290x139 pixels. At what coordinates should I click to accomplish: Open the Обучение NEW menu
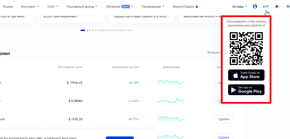click(x=119, y=7)
